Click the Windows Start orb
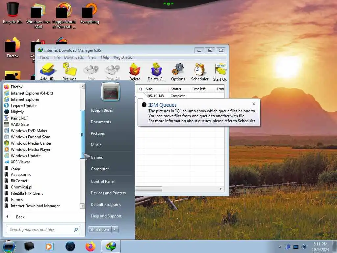Image resolution: width=337 pixels, height=253 pixels. 9,246
